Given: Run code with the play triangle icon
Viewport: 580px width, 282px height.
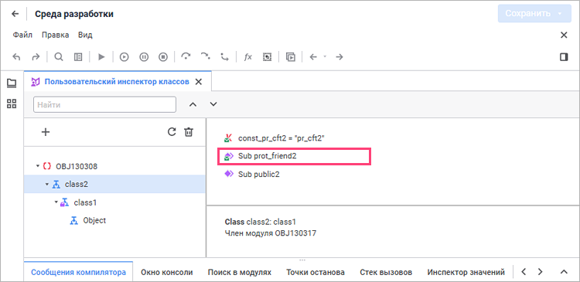Looking at the screenshot, I should tap(101, 57).
